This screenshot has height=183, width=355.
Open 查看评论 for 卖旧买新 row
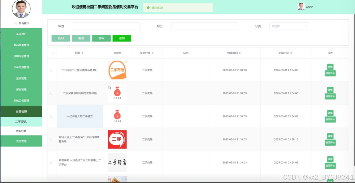click(330, 166)
